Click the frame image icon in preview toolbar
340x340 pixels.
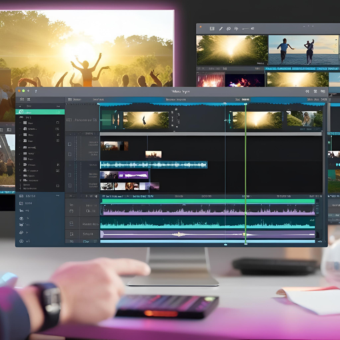pyautogui.click(x=212, y=29)
